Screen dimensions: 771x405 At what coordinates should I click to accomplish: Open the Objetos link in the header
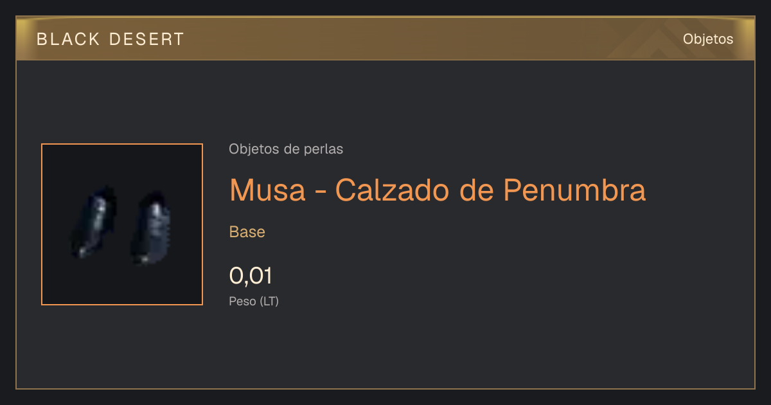tap(708, 39)
